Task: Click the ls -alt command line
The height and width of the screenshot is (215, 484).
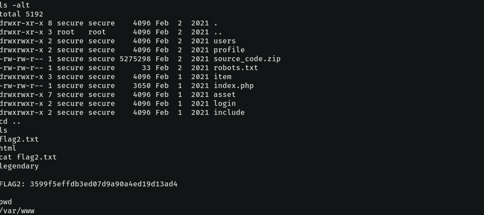Action: click(15, 5)
